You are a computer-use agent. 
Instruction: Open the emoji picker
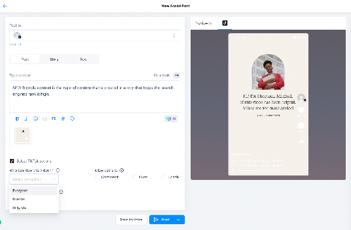36,119
